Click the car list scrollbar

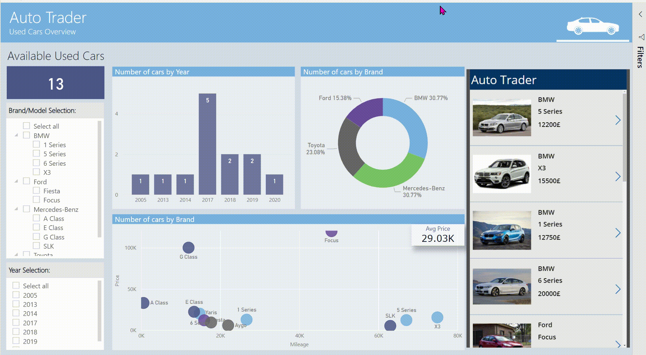(624, 137)
